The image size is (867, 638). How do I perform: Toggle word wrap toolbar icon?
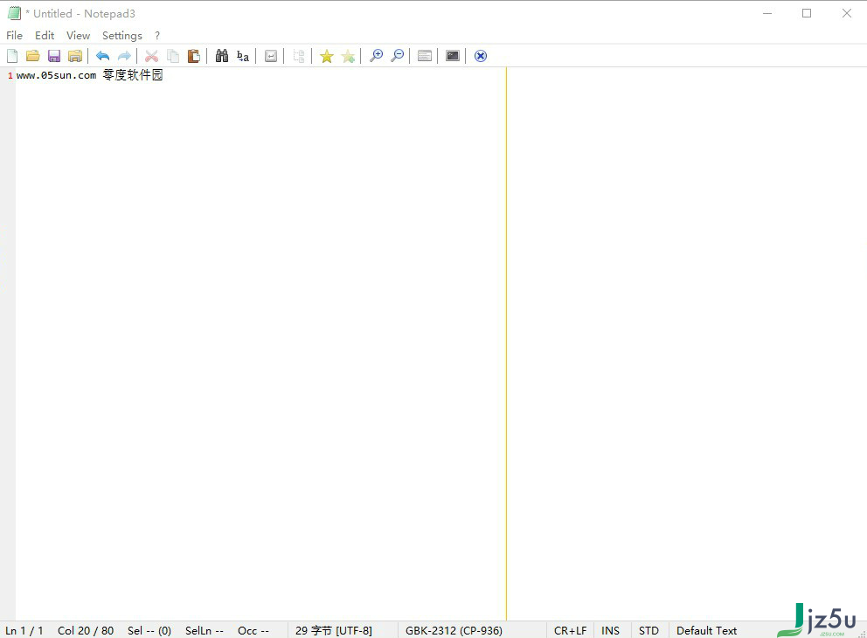271,56
